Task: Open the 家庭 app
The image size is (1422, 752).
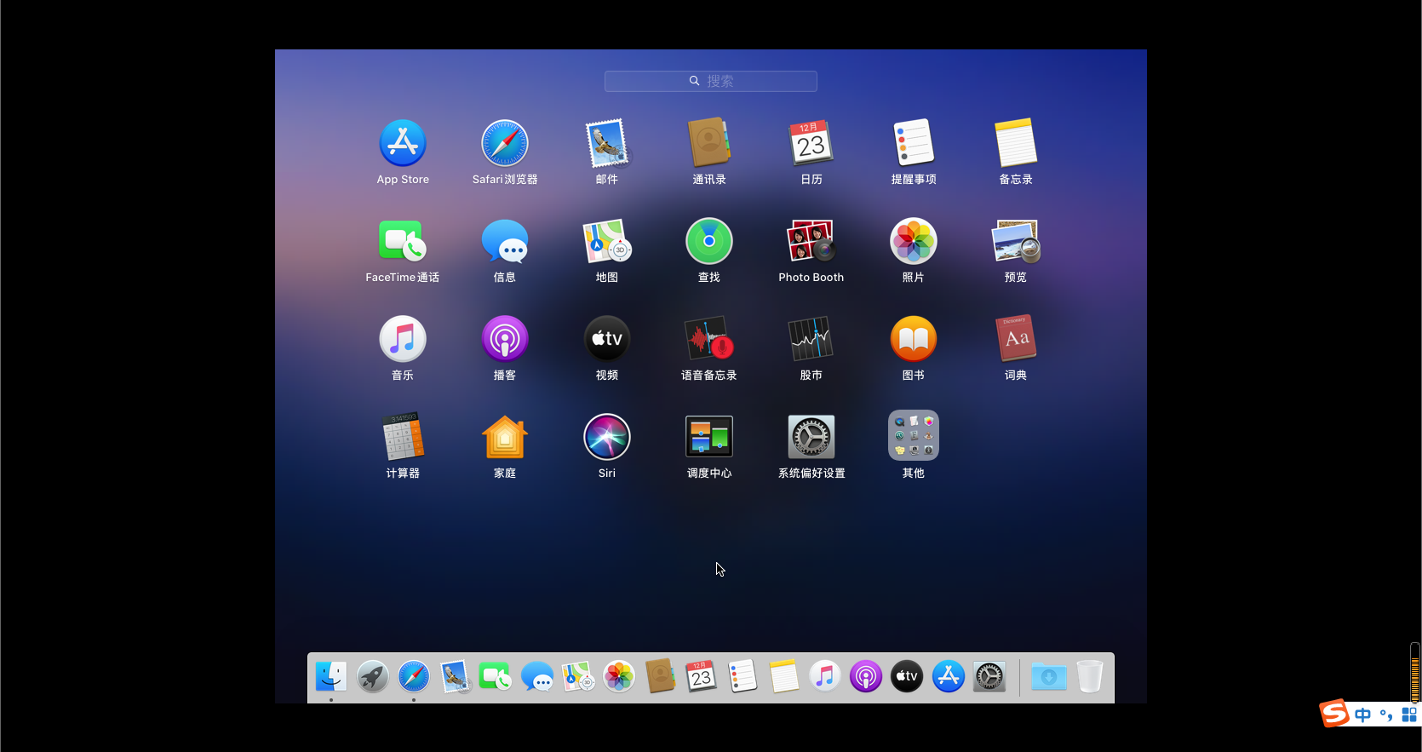Action: pos(505,437)
